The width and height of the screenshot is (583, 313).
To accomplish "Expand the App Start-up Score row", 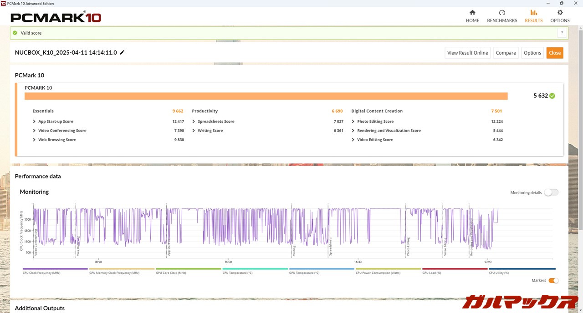I will pos(34,121).
